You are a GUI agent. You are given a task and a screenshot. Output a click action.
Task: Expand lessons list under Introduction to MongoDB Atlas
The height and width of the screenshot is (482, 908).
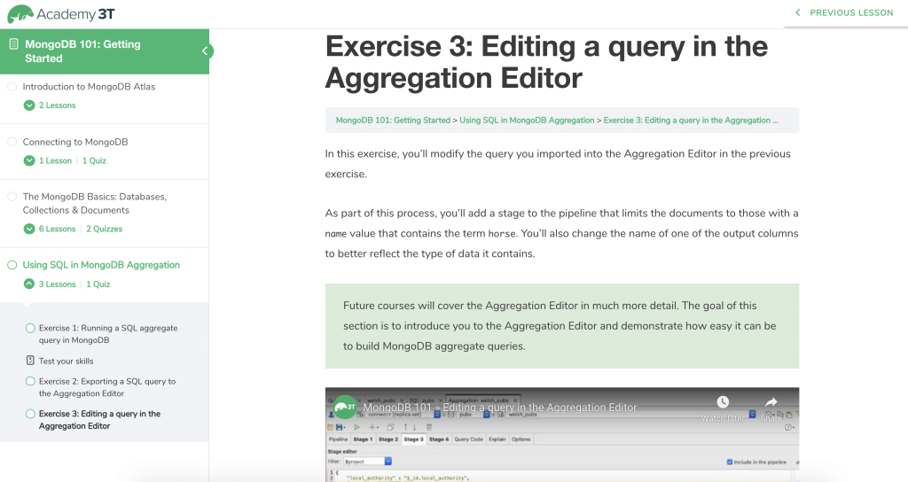29,105
